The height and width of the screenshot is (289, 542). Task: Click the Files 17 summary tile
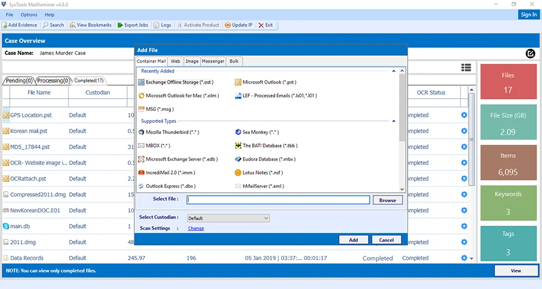click(508, 82)
